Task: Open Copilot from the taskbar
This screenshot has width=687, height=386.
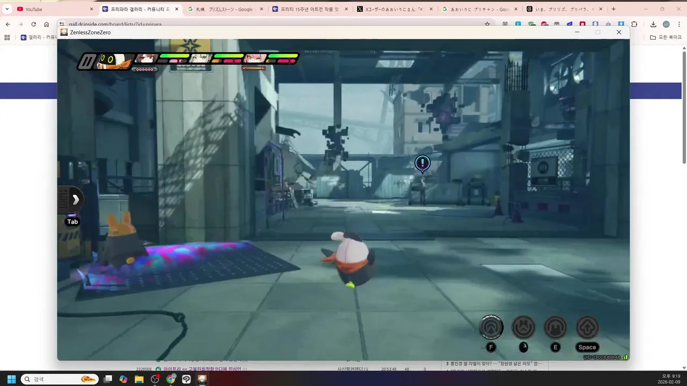Action: [123, 379]
